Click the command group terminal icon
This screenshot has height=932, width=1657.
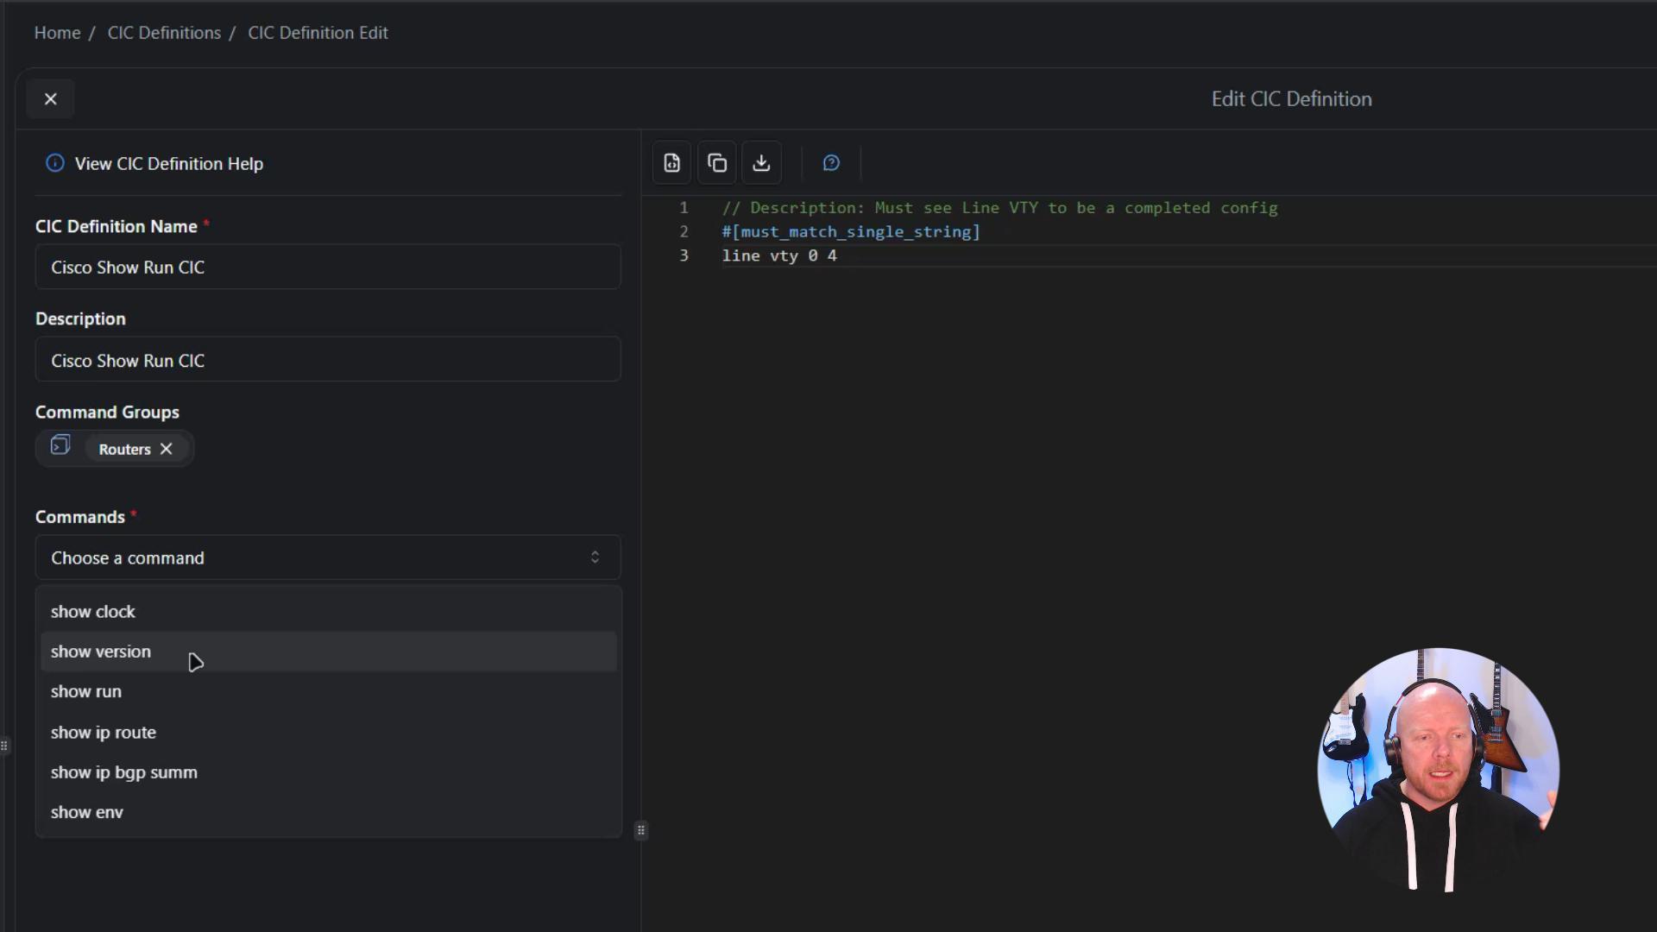(60, 446)
